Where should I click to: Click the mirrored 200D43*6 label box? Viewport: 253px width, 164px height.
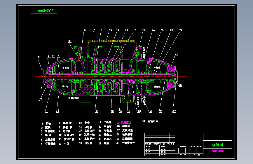44,11
